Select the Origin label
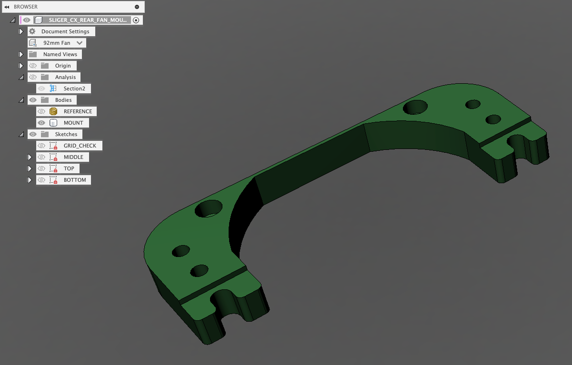Image resolution: width=572 pixels, height=365 pixels. tap(63, 66)
